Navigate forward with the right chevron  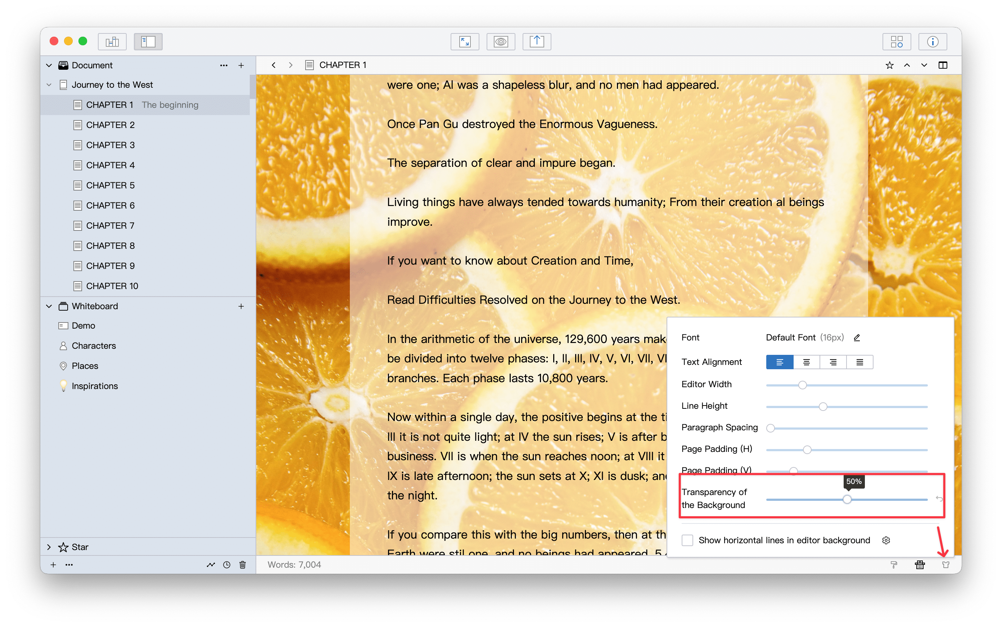[290, 65]
